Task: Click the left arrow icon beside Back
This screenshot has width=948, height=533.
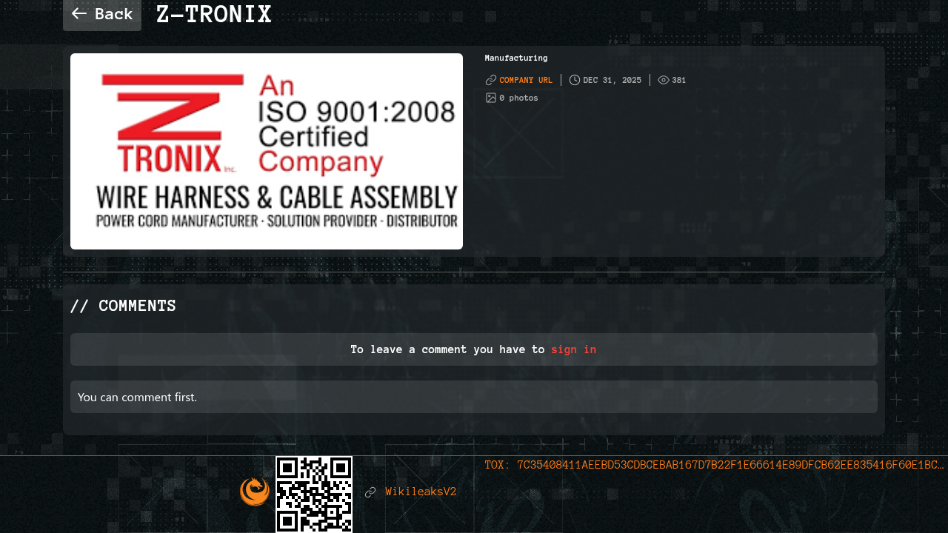Action: (79, 13)
